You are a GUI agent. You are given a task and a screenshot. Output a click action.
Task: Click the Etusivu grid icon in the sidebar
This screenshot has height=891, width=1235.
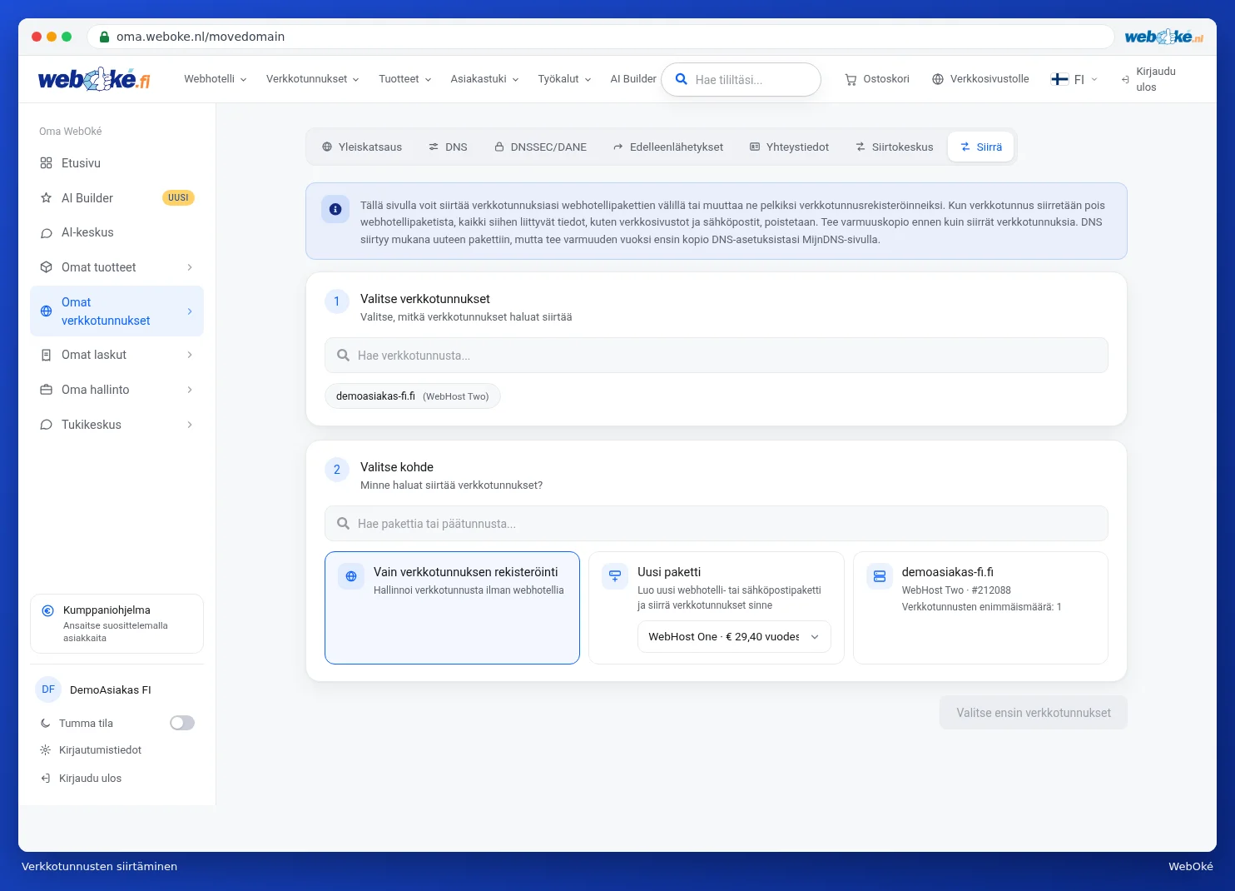coord(47,163)
